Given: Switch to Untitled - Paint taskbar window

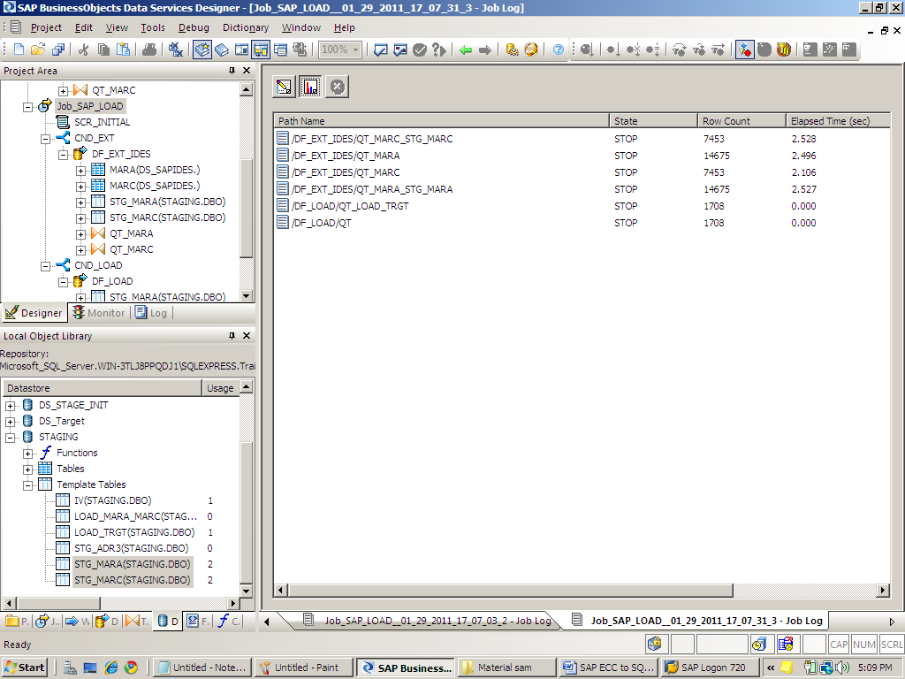Looking at the screenshot, I should [x=304, y=668].
